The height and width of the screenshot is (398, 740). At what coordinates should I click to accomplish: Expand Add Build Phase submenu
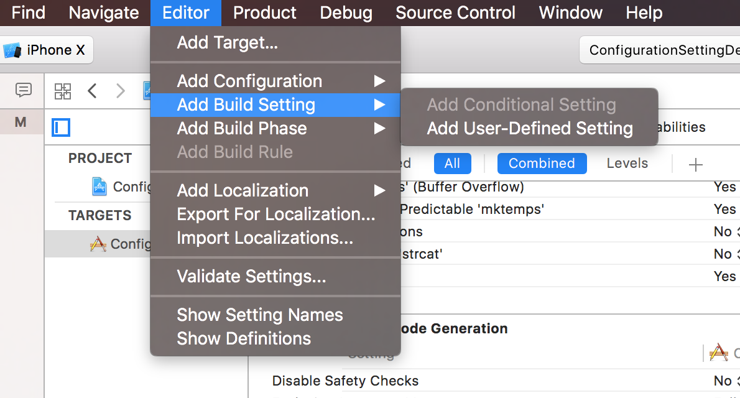275,129
